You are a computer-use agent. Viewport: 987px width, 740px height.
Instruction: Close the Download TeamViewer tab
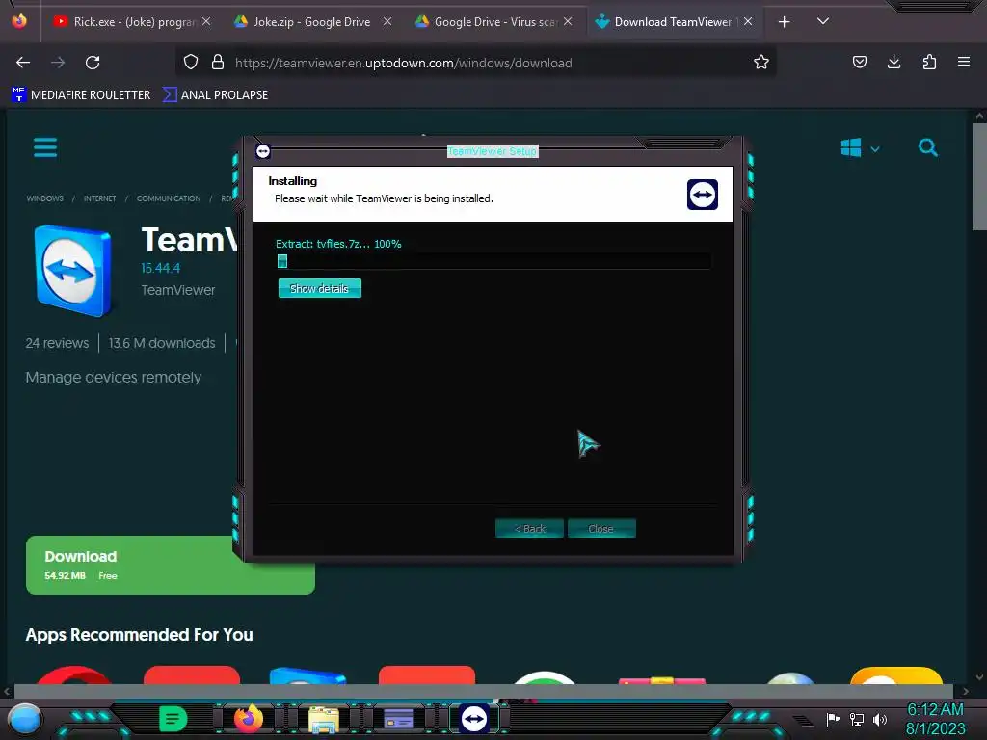[748, 21]
